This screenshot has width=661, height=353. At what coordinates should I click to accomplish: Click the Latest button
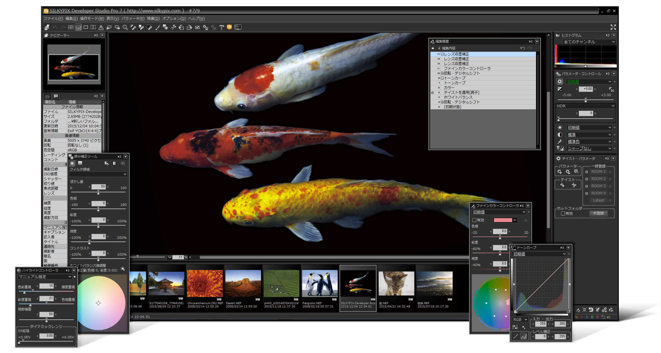click(598, 200)
